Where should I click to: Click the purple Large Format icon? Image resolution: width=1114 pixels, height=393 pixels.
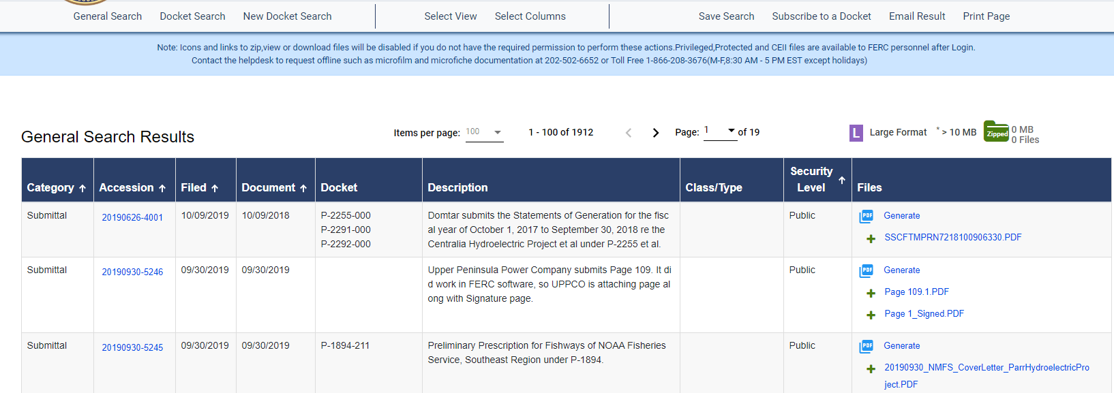coord(856,133)
